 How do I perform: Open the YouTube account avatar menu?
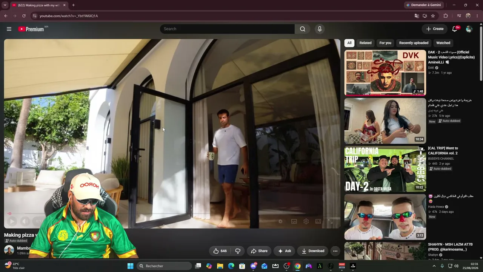tap(469, 29)
